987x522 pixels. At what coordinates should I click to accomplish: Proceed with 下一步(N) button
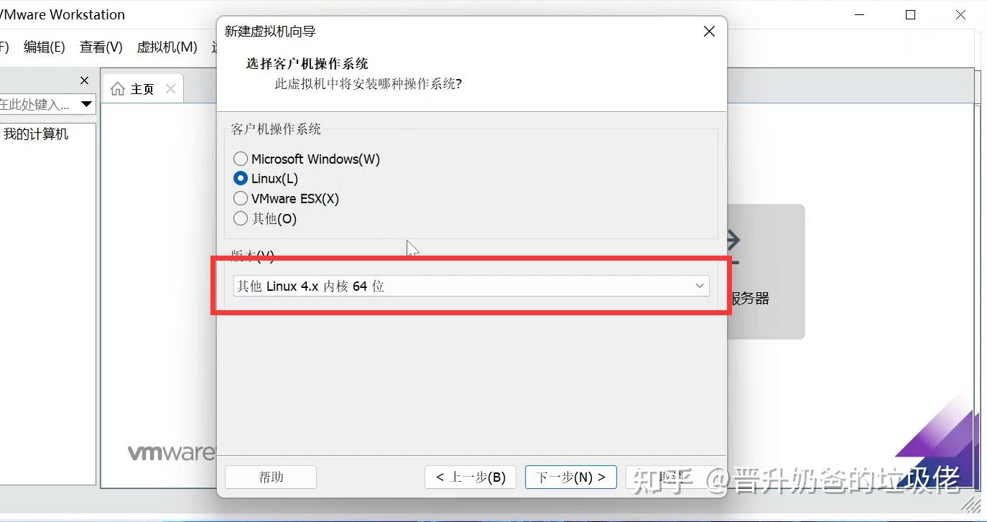click(571, 477)
